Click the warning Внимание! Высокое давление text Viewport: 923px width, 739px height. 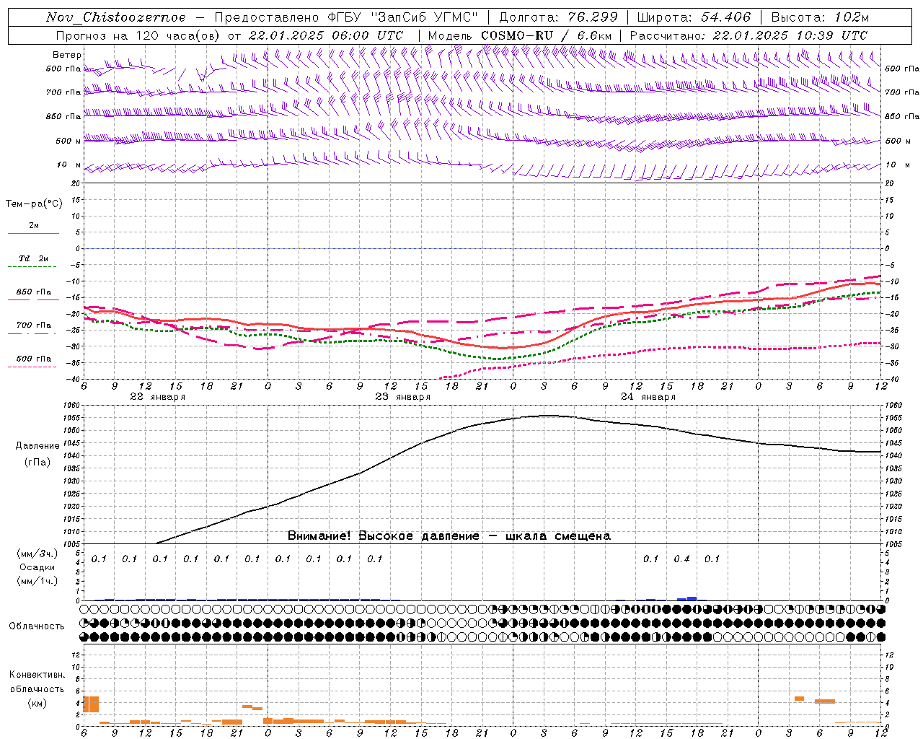point(449,536)
